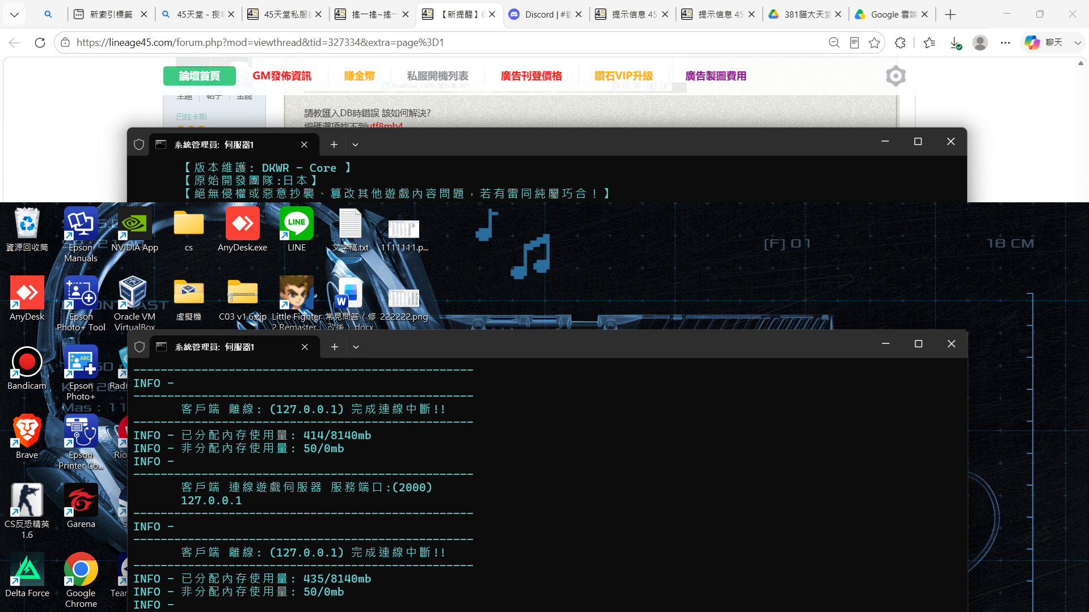Launch Oracle VM VirtualBox
Viewport: 1089px width, 612px height.
134,303
